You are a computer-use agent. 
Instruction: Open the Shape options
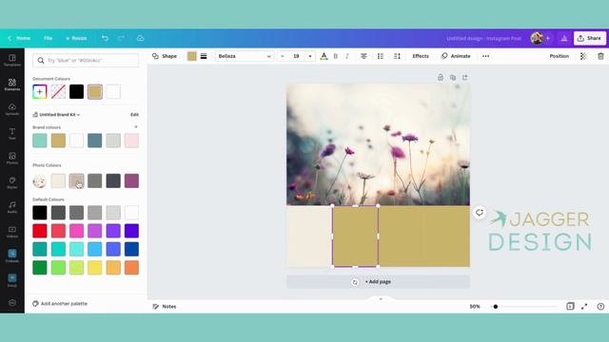click(165, 56)
